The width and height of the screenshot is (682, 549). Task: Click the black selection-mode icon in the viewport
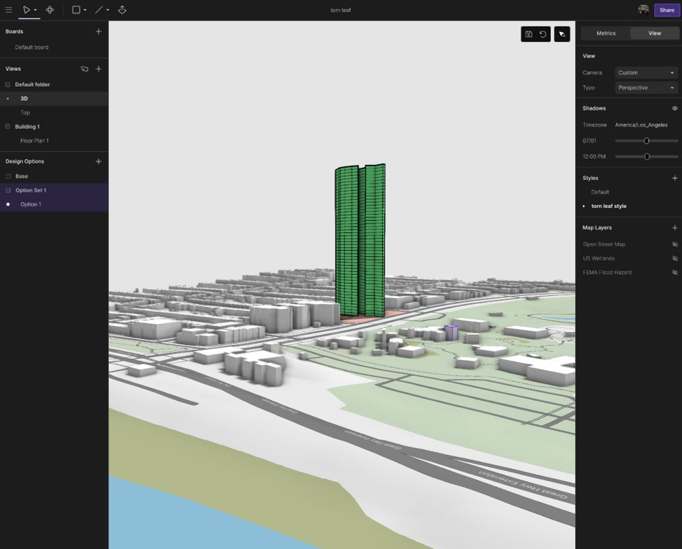pyautogui.click(x=562, y=34)
